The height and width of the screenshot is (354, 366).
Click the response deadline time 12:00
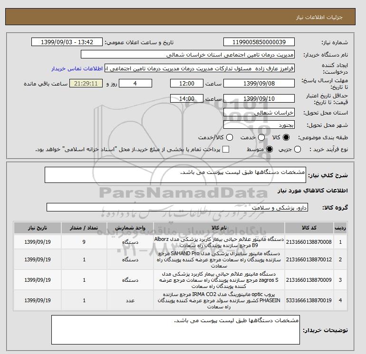187,83
